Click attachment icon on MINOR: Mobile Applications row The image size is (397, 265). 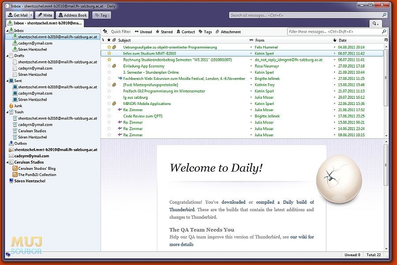tap(114, 104)
